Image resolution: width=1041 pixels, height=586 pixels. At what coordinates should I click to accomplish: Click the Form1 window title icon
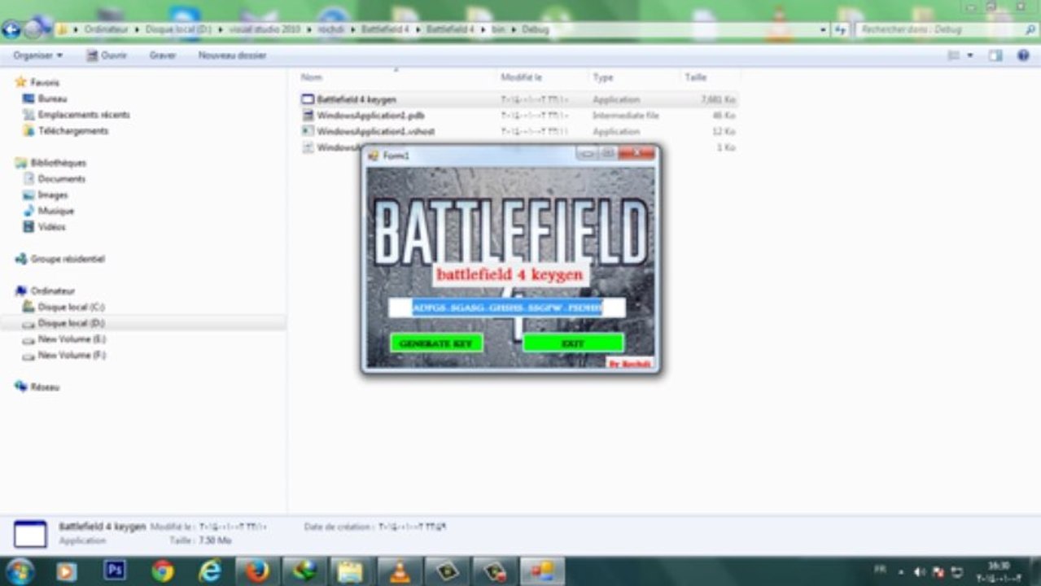pos(374,155)
